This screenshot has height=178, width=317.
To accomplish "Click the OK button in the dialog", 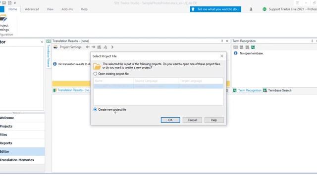I will 170,120.
